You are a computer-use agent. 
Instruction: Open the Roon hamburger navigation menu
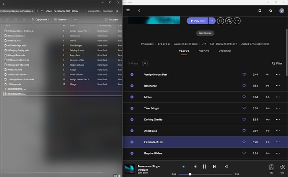click(x=128, y=11)
